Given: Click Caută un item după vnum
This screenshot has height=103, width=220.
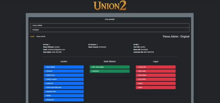Looking at the screenshot, I should tap(64, 87).
